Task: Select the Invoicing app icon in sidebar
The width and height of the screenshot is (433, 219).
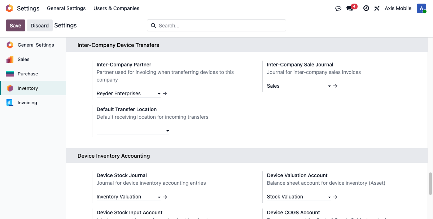Action: click(10, 102)
